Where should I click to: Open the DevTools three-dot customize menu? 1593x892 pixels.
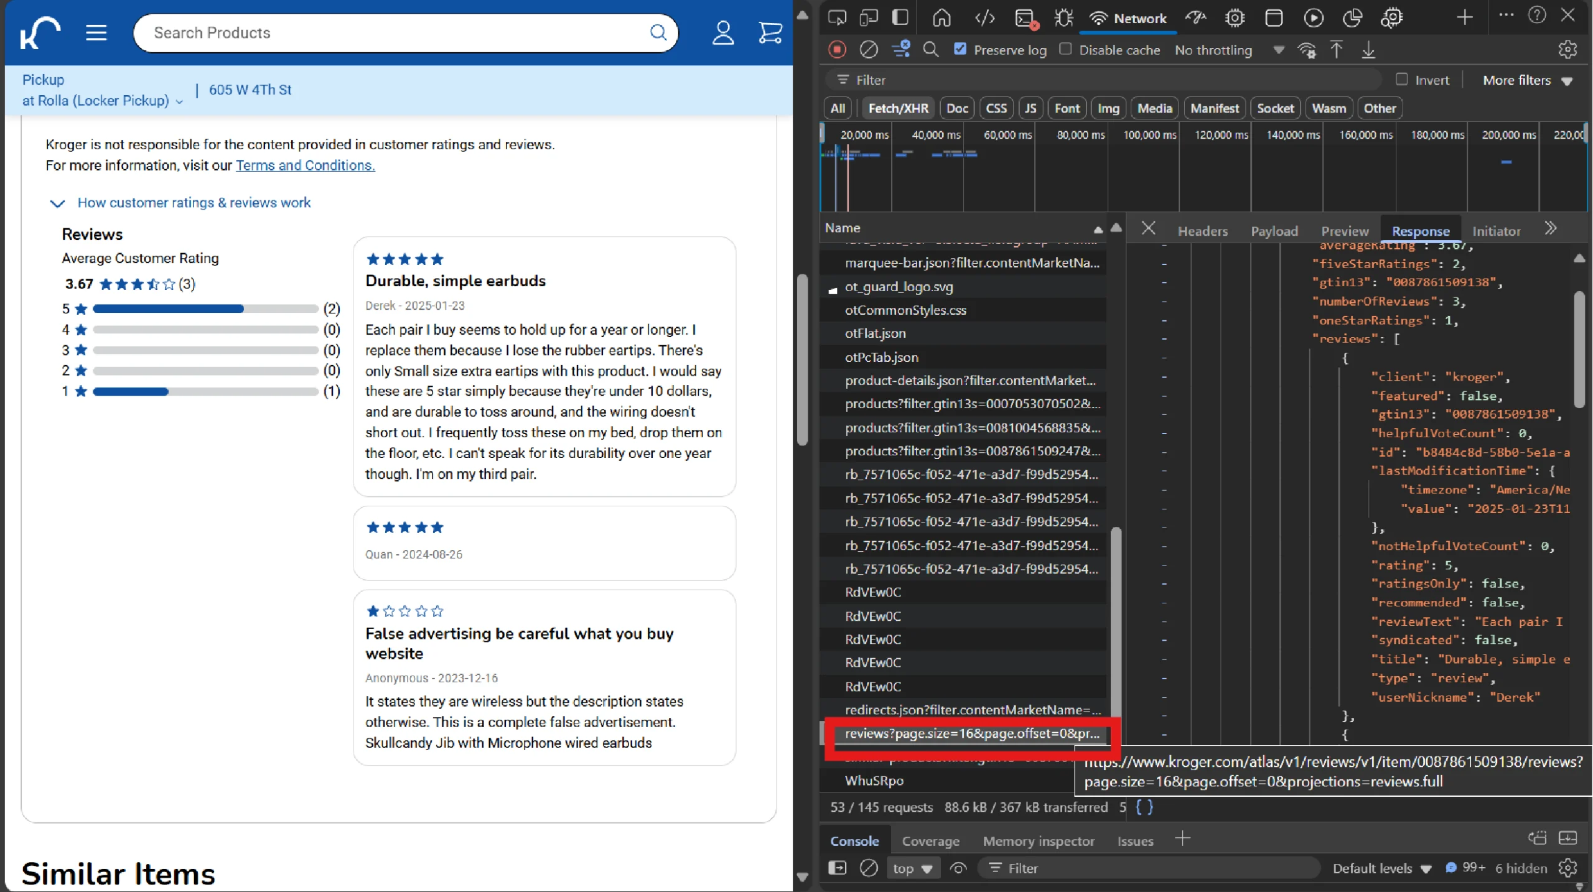coord(1507,16)
